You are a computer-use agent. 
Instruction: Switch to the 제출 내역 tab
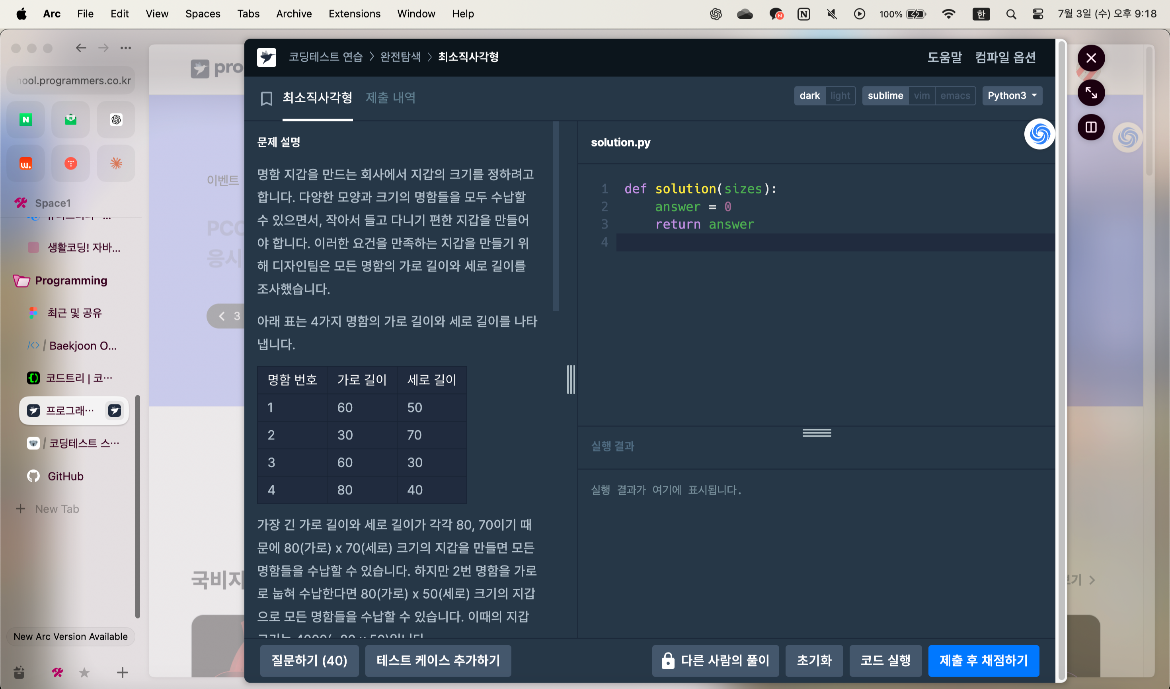[390, 98]
